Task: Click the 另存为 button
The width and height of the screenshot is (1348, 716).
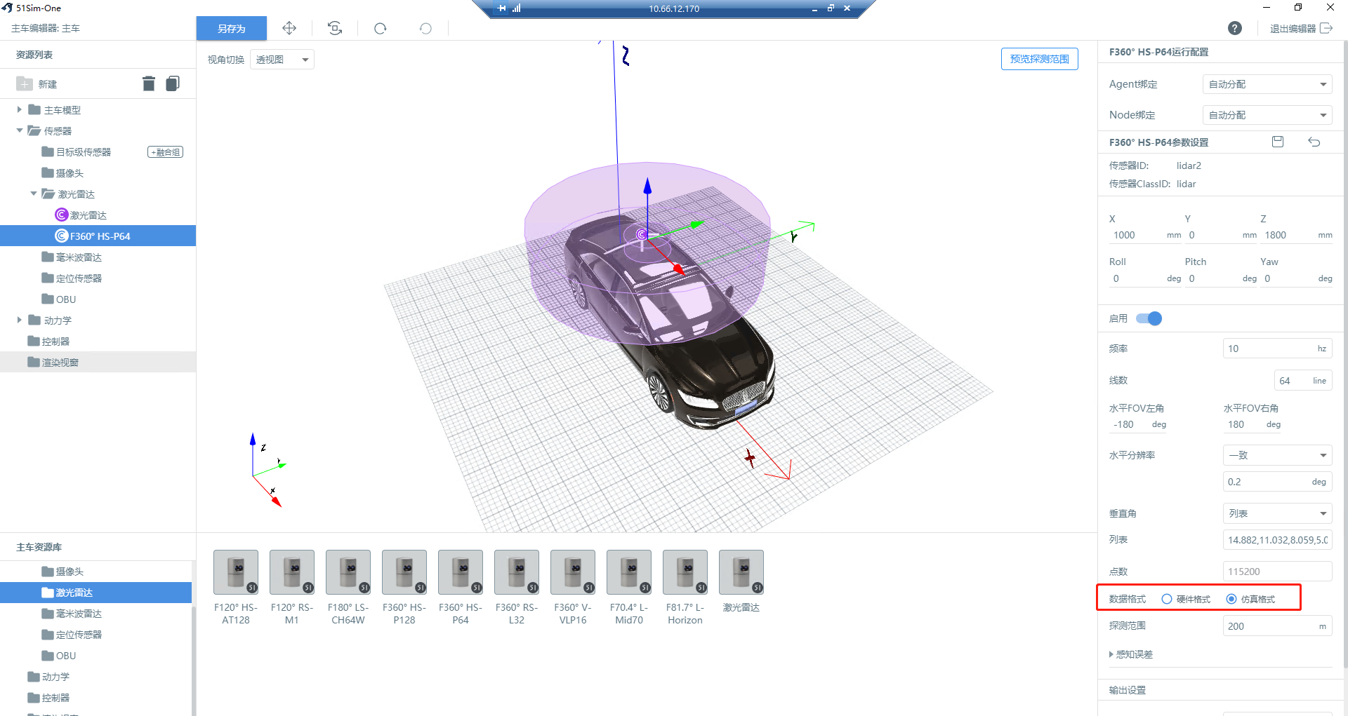Action: point(232,28)
